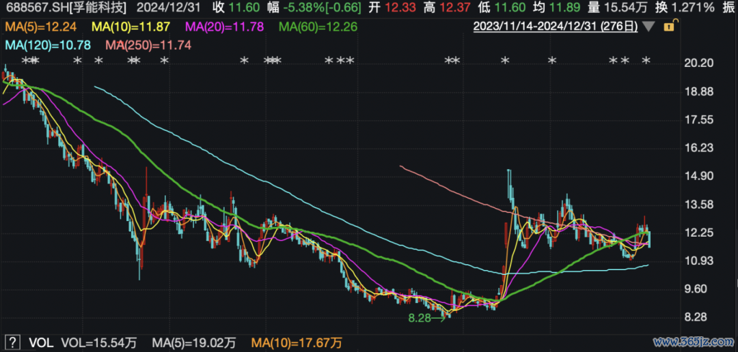This screenshot has height=352, width=738.
Task: Click the turnover rate 换 1.271%
Action: click(x=687, y=8)
